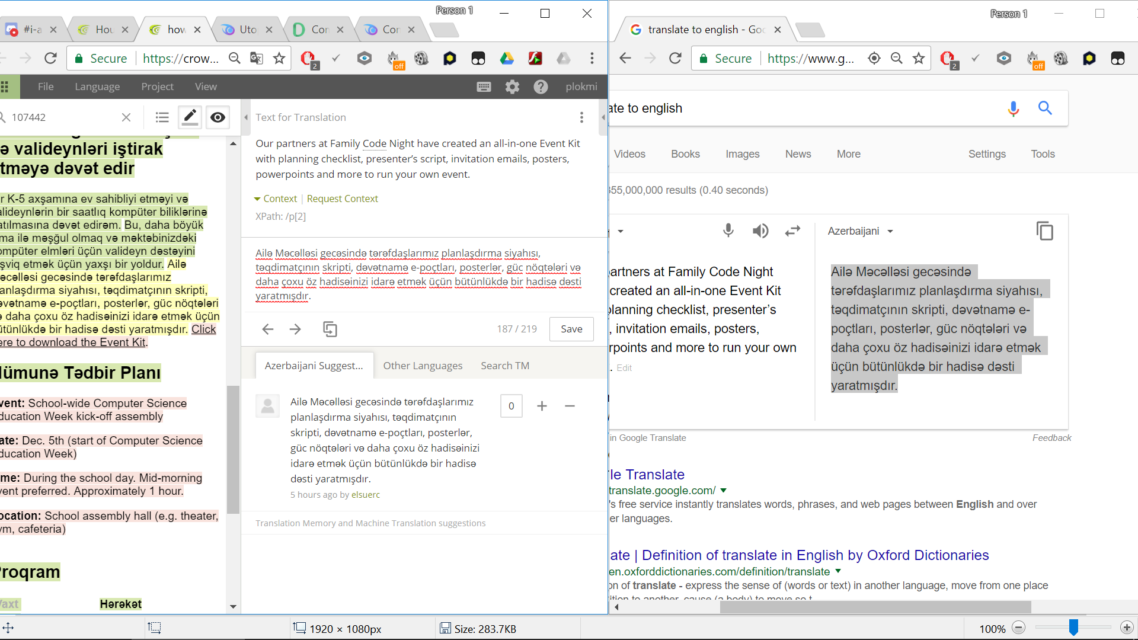Click translate widget microphone input icon
The image size is (1138, 640).
728,231
